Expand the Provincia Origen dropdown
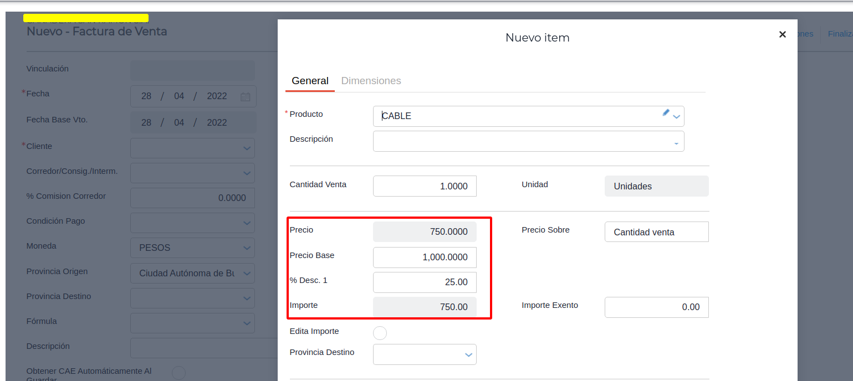 click(247, 273)
